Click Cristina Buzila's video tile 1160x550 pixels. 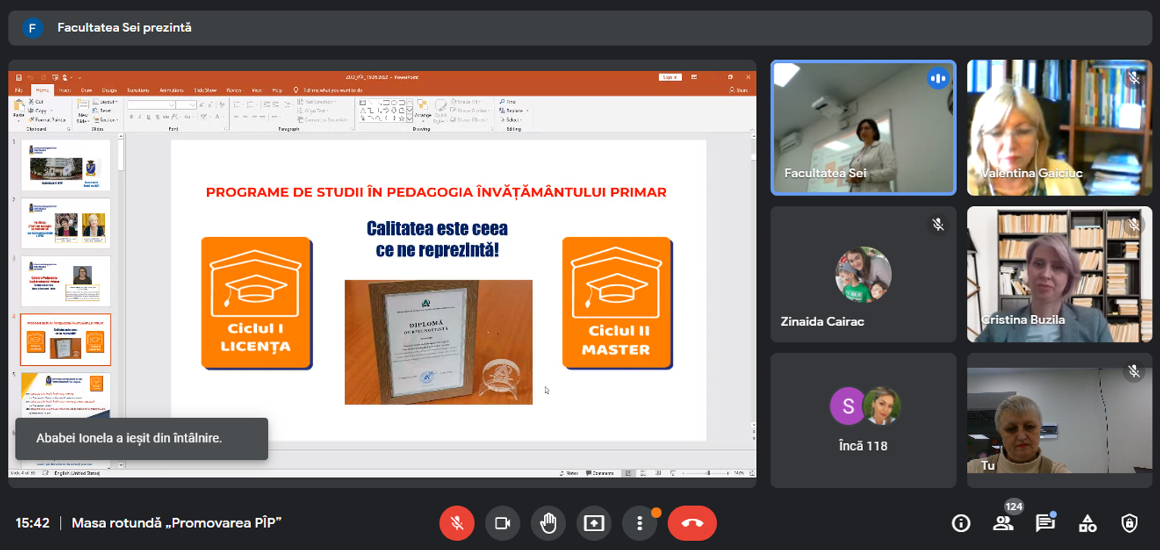point(1059,273)
